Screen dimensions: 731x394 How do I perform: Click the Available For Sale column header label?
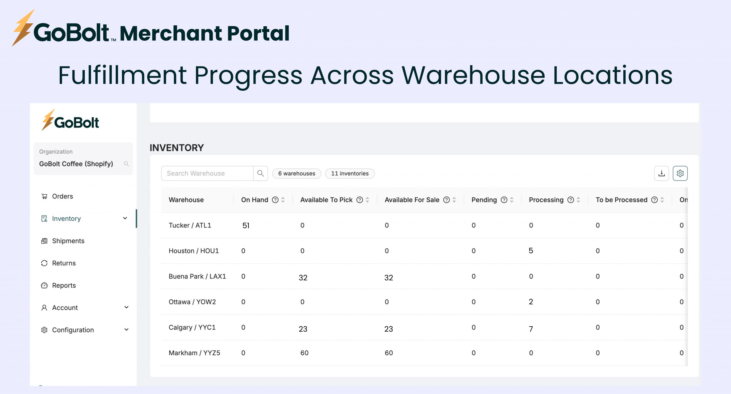412,200
